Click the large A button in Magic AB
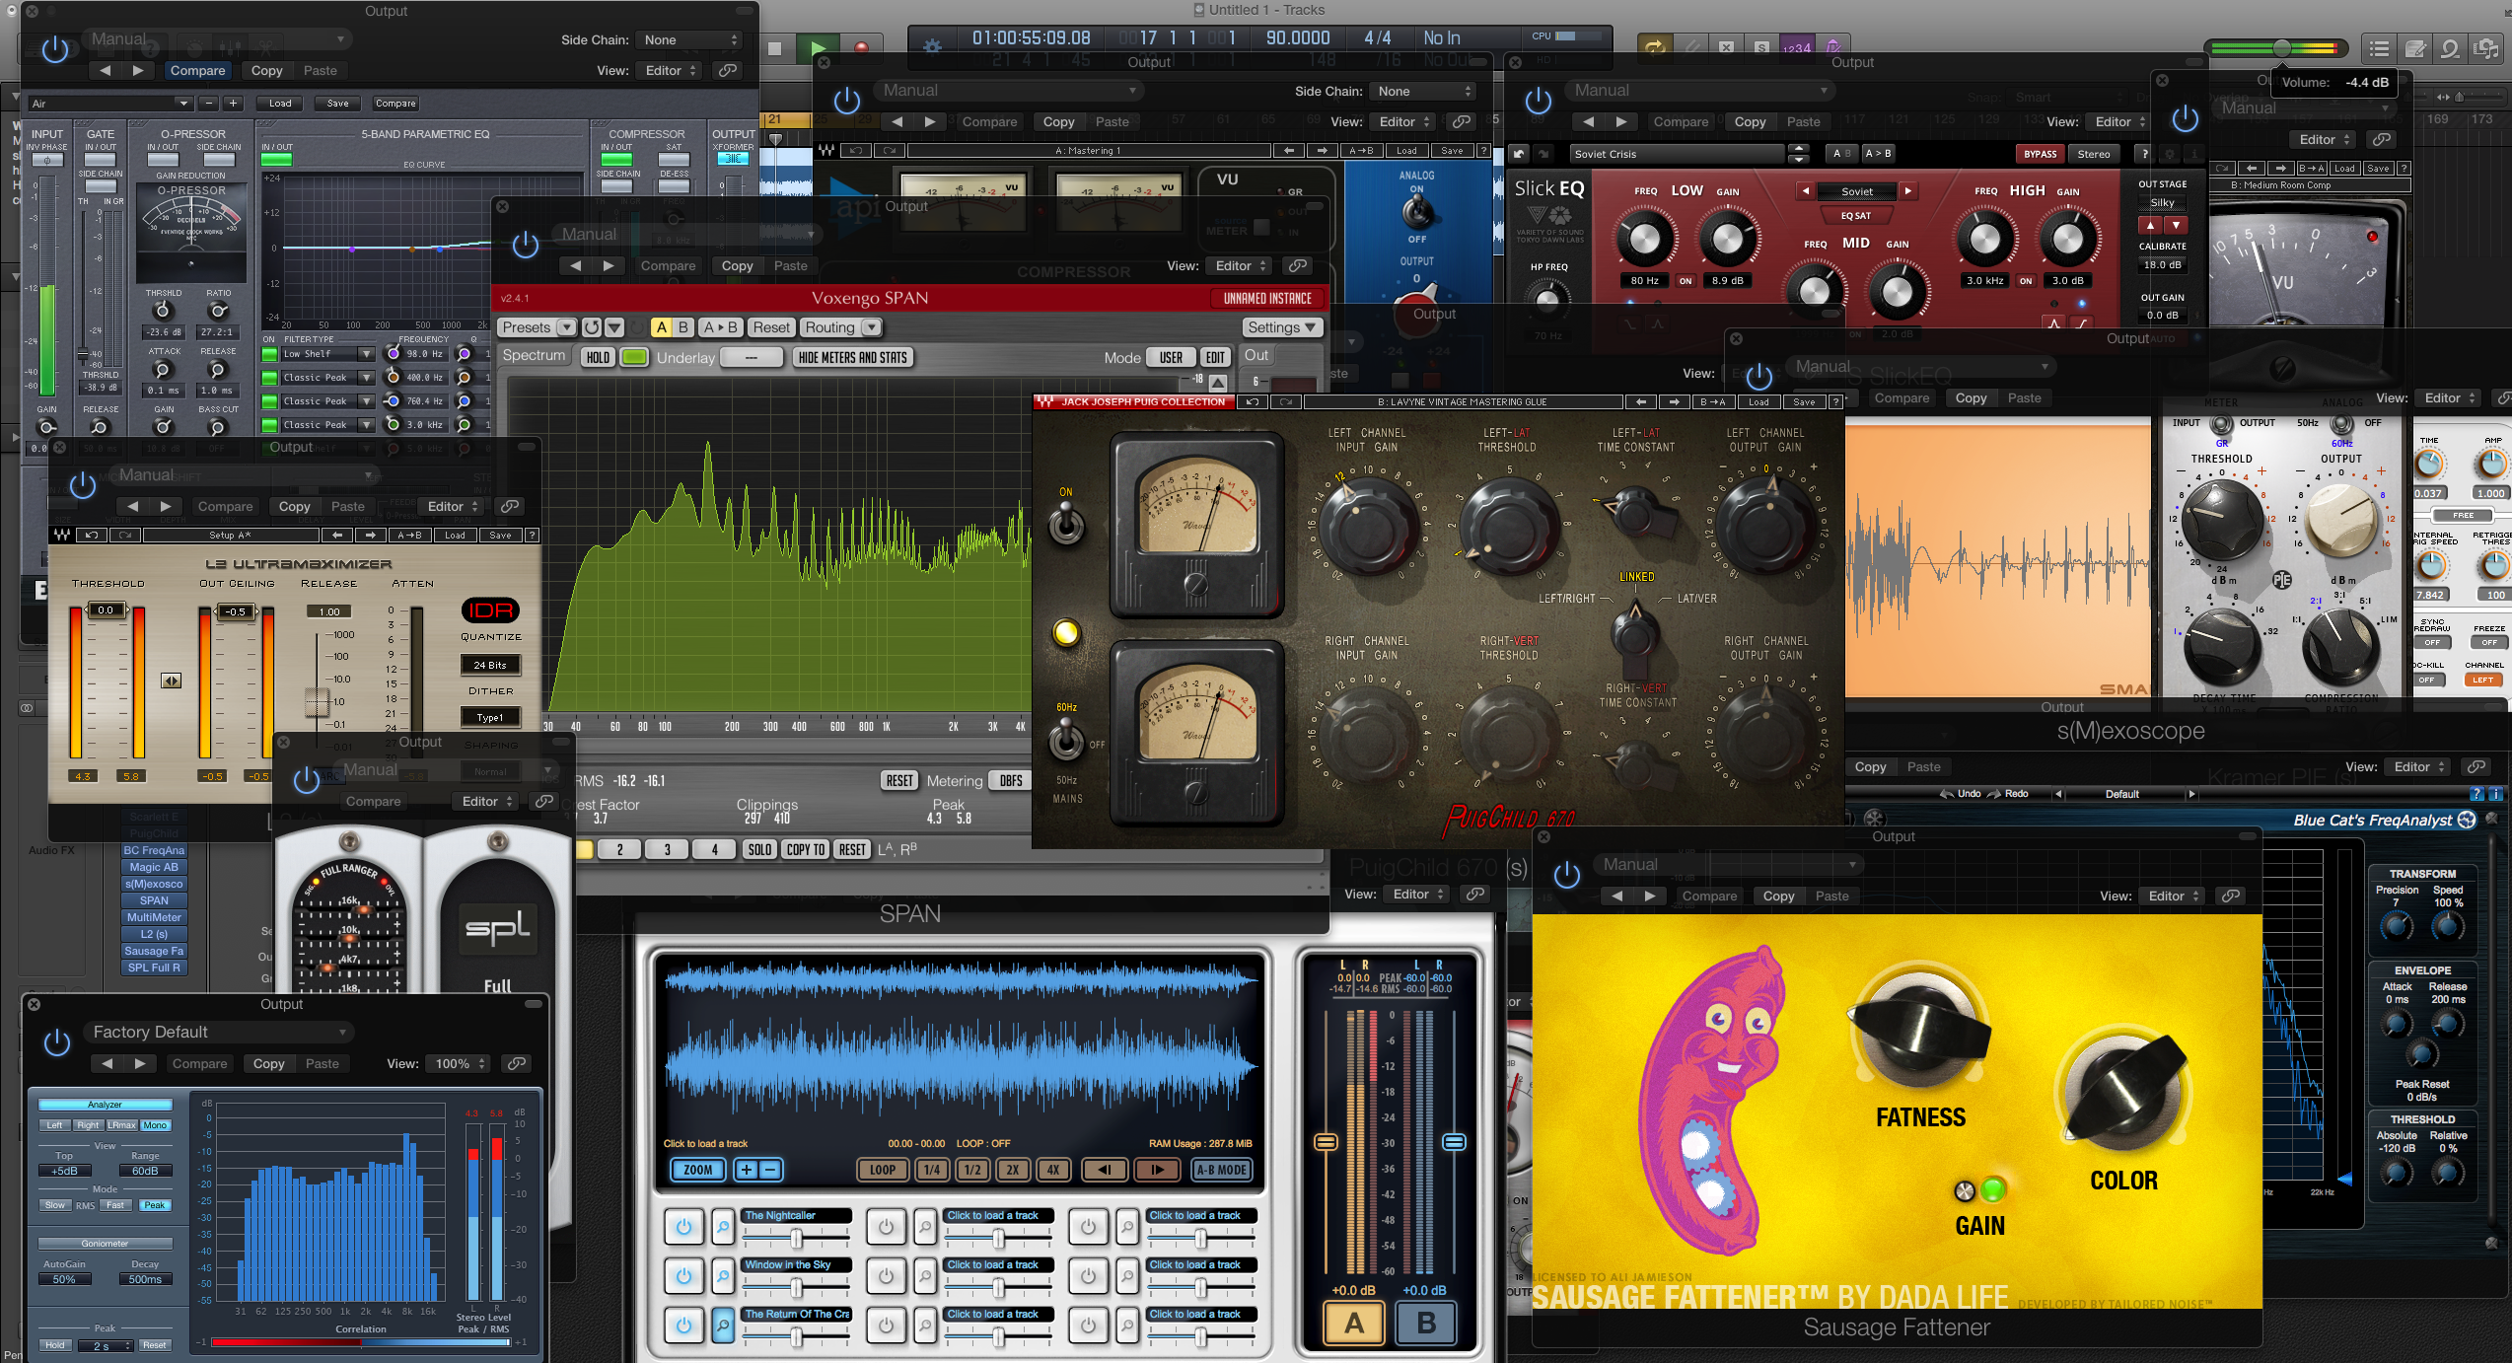The image size is (2512, 1363). (1354, 1323)
